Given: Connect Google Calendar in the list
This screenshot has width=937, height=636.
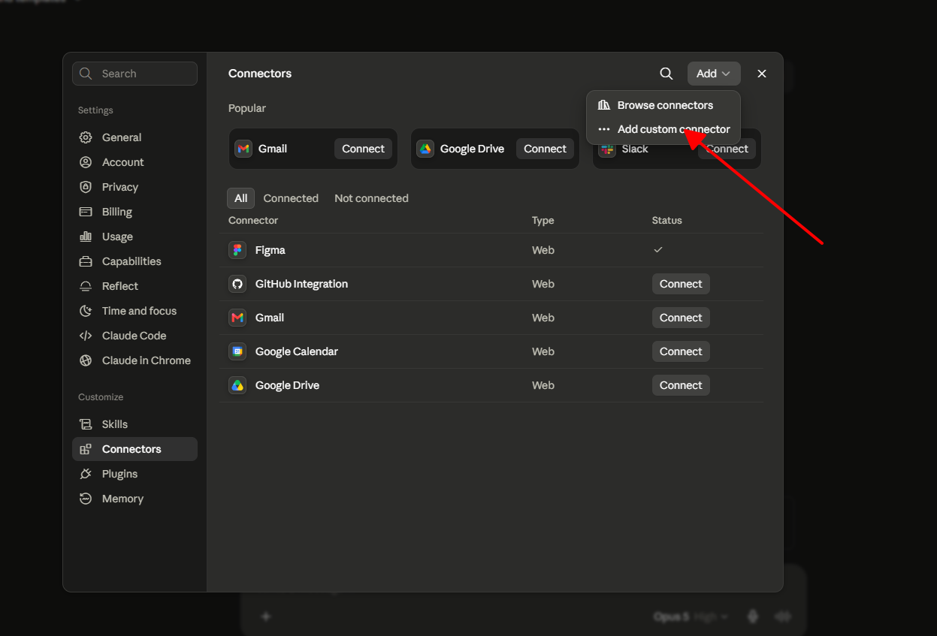Looking at the screenshot, I should coord(681,351).
